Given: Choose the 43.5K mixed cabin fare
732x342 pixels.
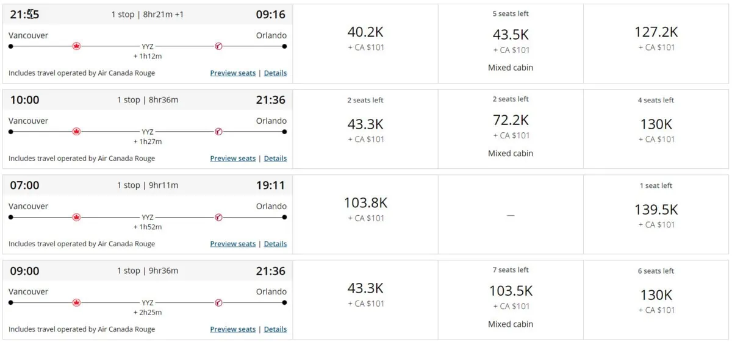Looking at the screenshot, I should point(511,40).
